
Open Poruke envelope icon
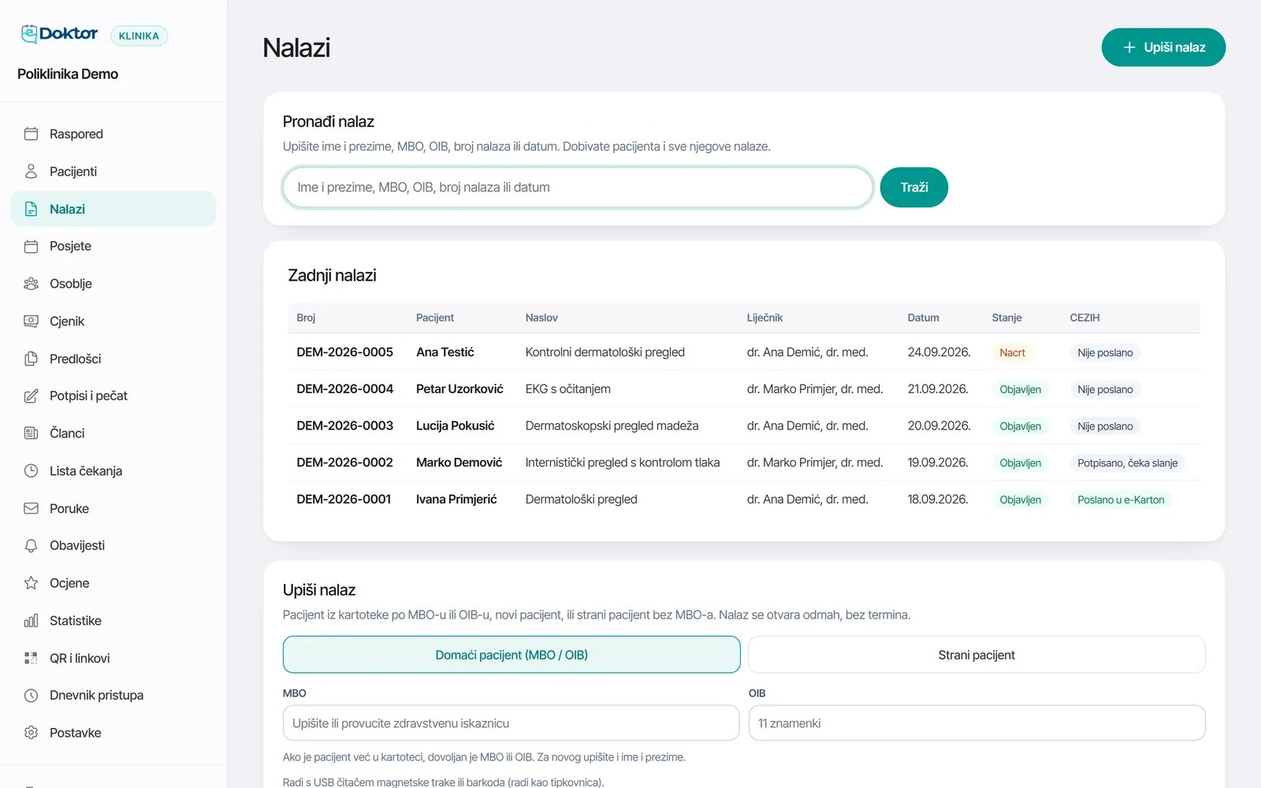[x=31, y=508]
